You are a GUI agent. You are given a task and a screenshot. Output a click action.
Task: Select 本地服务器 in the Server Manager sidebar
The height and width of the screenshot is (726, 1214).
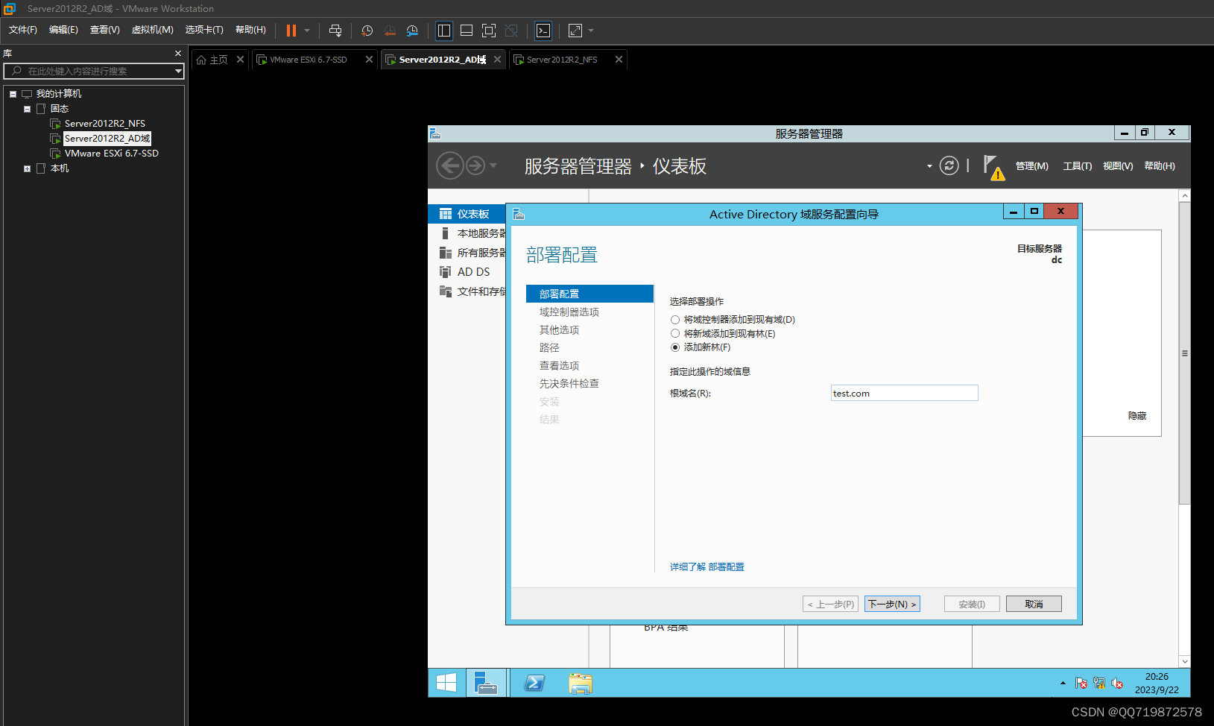pos(467,233)
